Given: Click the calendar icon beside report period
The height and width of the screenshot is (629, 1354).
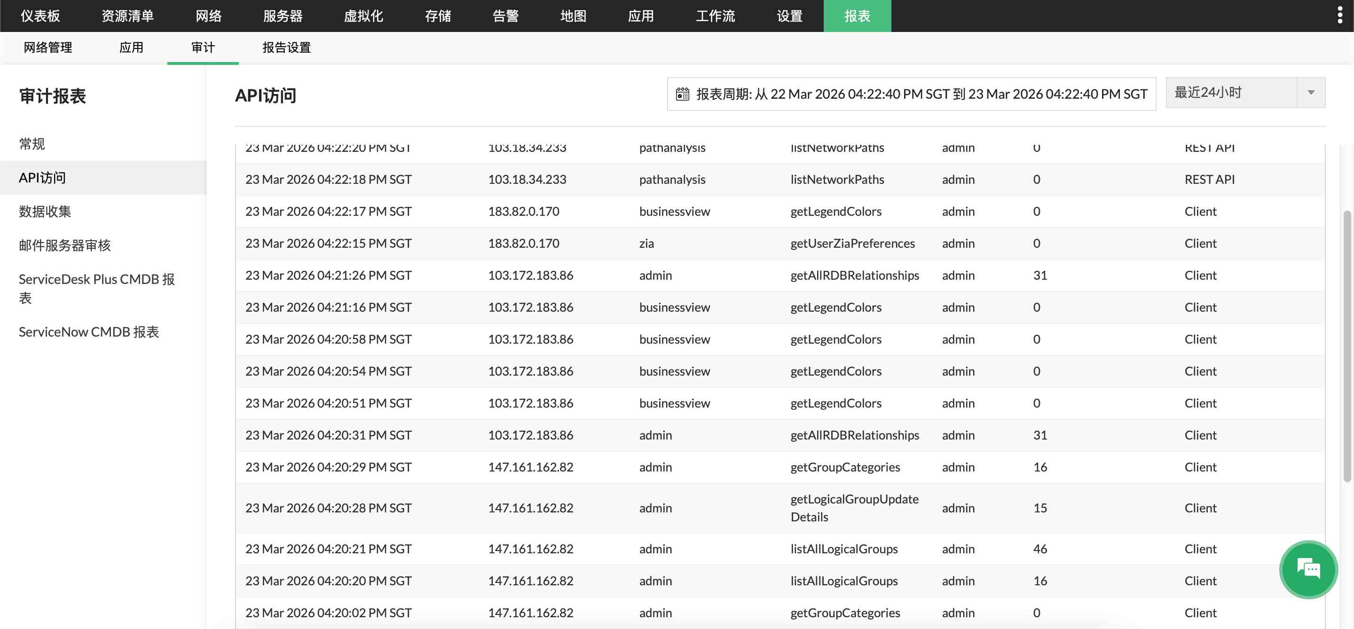Looking at the screenshot, I should (x=682, y=94).
